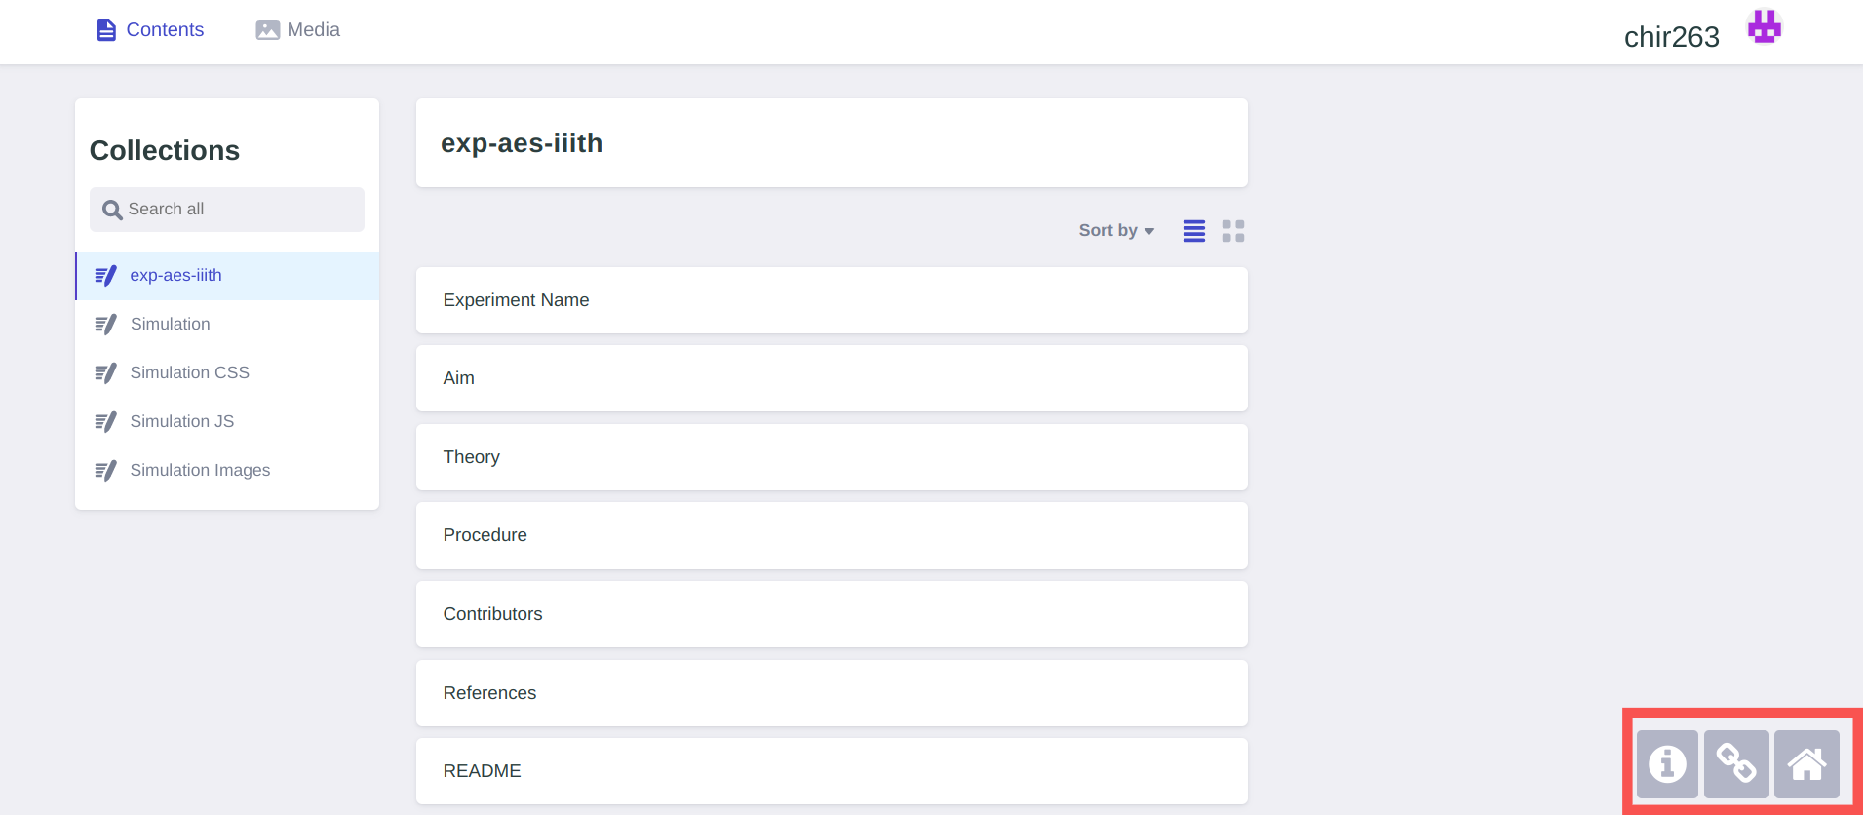Screen dimensions: 1863x815
Task: Switch to grid view
Action: pos(1233,231)
